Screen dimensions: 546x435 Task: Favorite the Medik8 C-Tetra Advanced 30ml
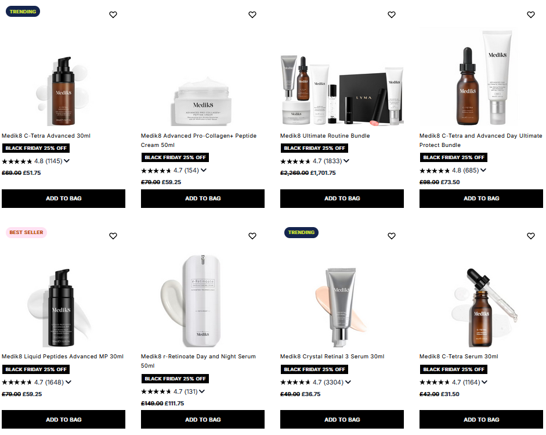point(113,15)
